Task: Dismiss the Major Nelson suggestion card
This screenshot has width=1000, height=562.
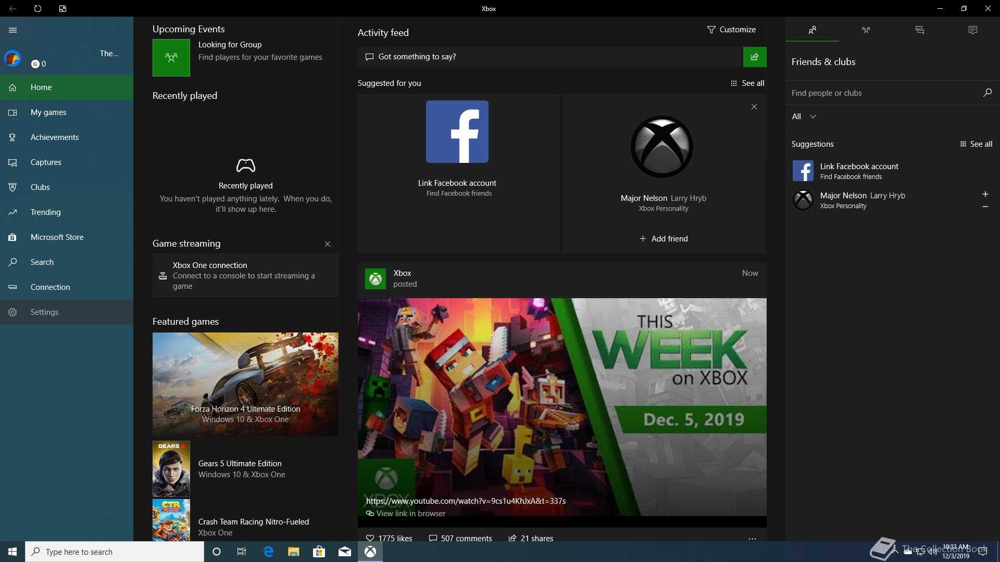Action: (x=754, y=107)
